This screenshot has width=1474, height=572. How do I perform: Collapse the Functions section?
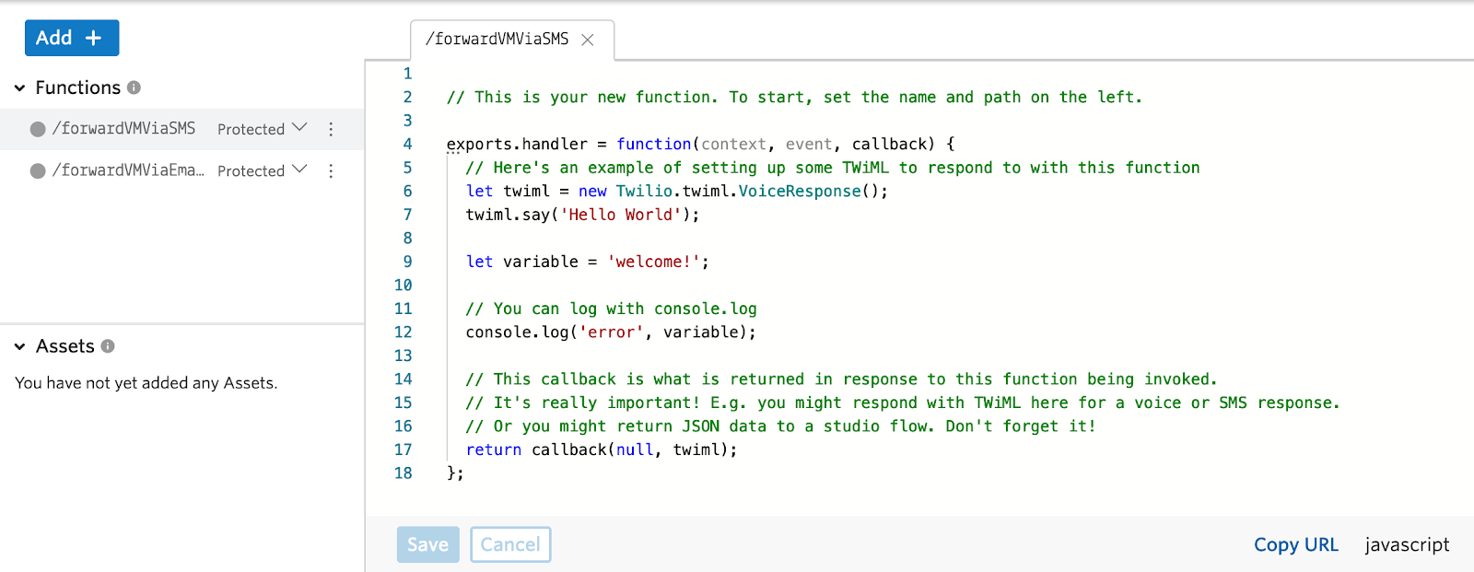pos(20,88)
